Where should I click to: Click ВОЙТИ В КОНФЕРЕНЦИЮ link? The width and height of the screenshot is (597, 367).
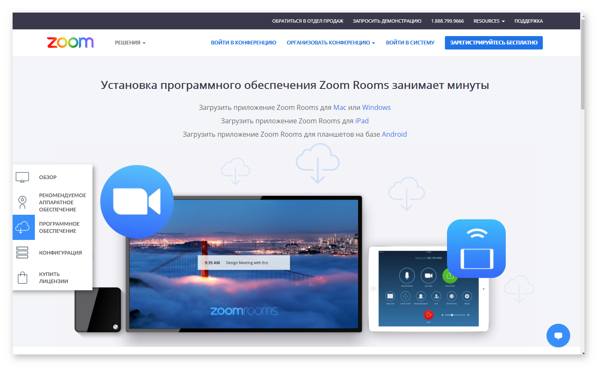[x=244, y=43]
